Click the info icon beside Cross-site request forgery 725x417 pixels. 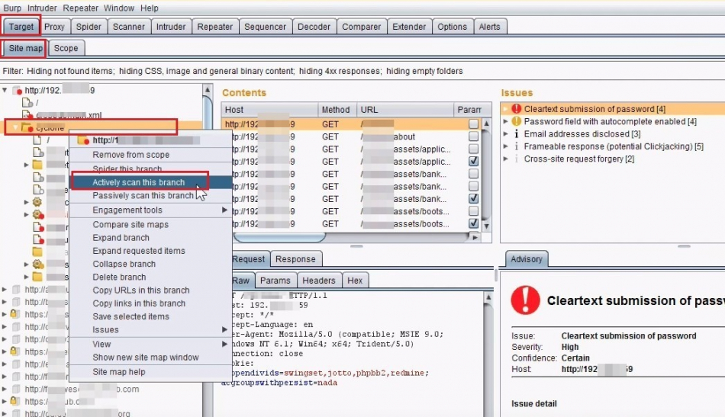click(x=516, y=159)
